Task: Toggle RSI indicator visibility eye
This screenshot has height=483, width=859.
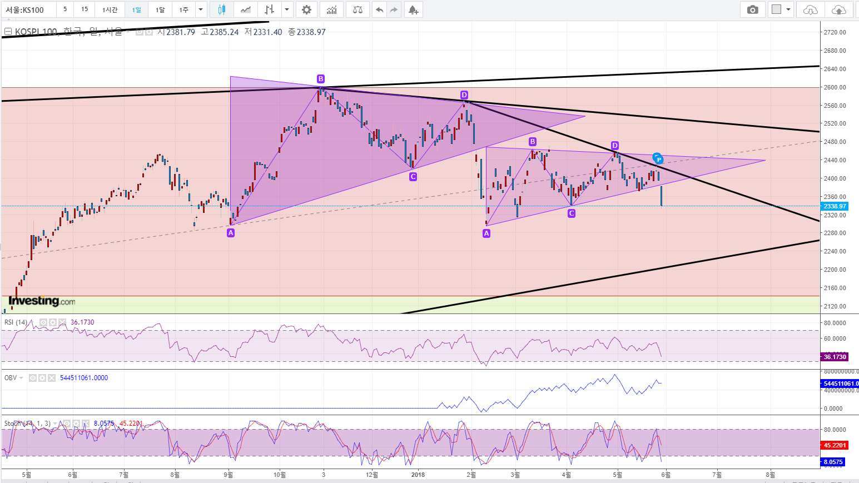Action: tap(43, 322)
